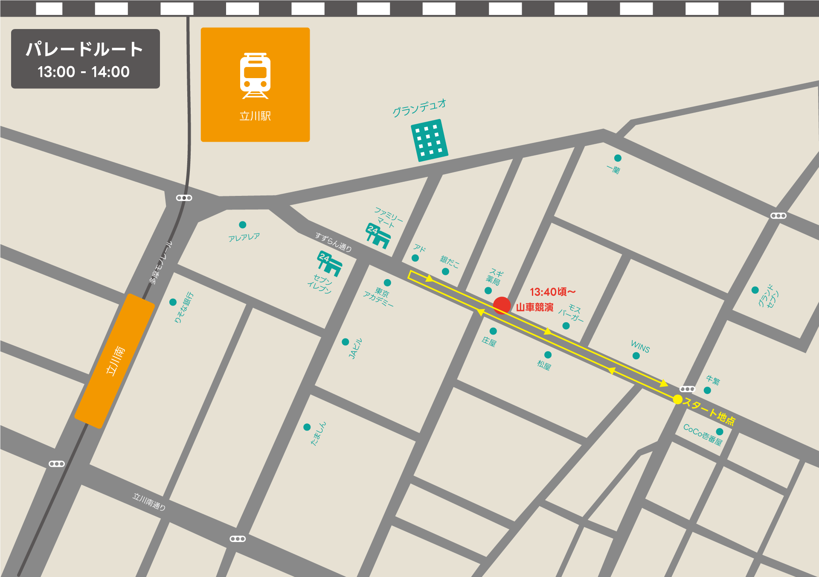
Task: Click the 13:40頃〜 red time label
Action: [552, 292]
